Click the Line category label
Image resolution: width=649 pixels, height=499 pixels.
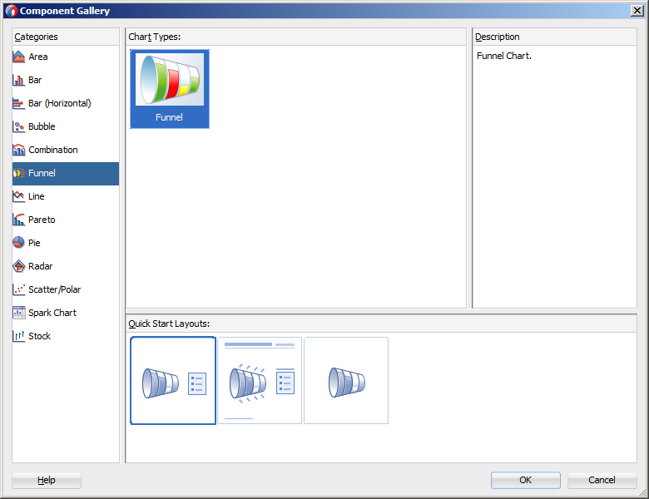pos(37,196)
